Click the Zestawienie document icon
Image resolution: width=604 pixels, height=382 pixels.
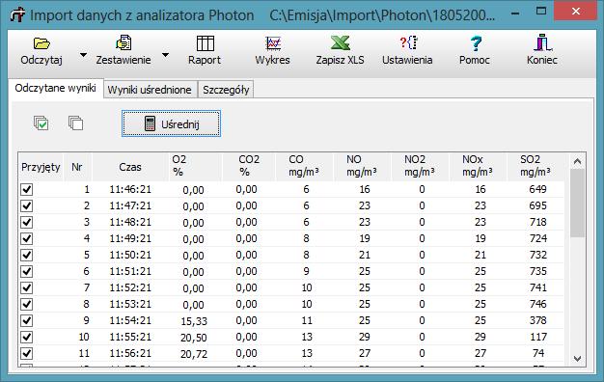pyautogui.click(x=124, y=42)
